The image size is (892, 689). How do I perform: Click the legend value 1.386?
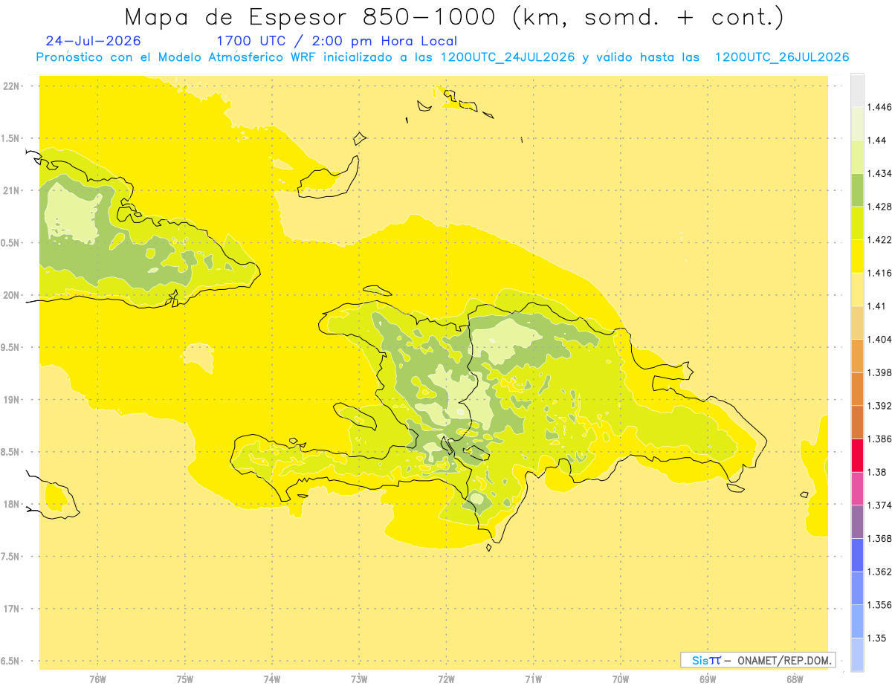pos(879,439)
